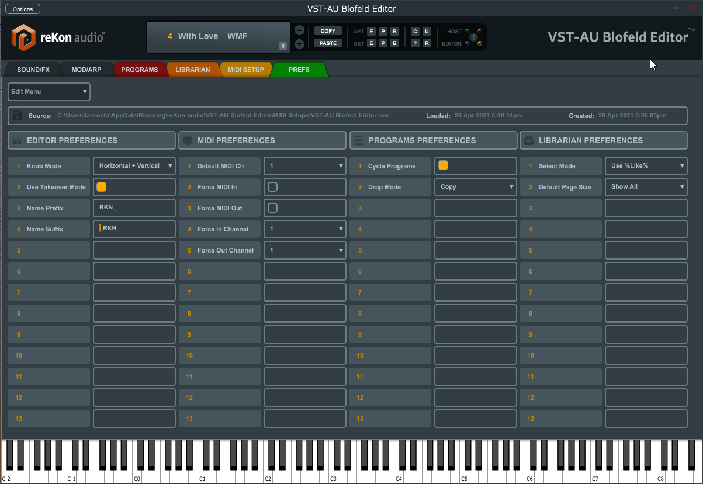Click the previous program up arrow

point(300,30)
